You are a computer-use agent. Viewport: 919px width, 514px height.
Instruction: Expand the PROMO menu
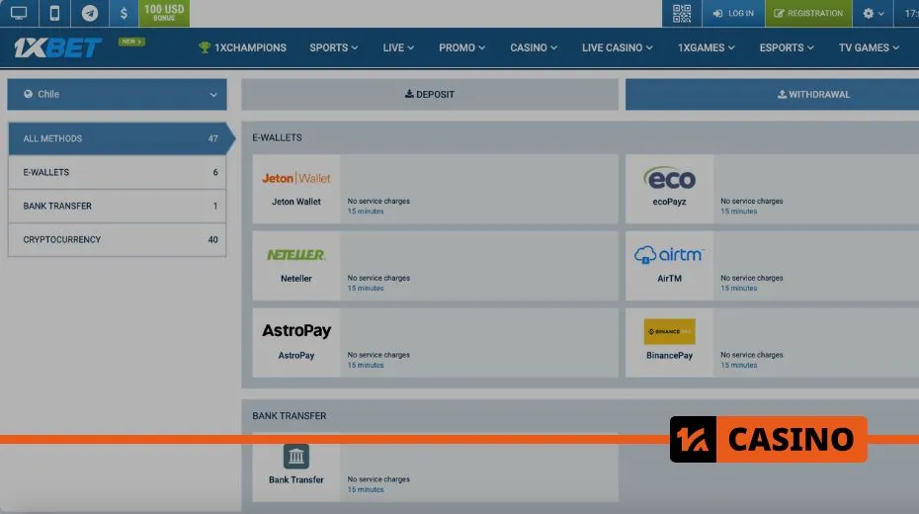tap(461, 47)
